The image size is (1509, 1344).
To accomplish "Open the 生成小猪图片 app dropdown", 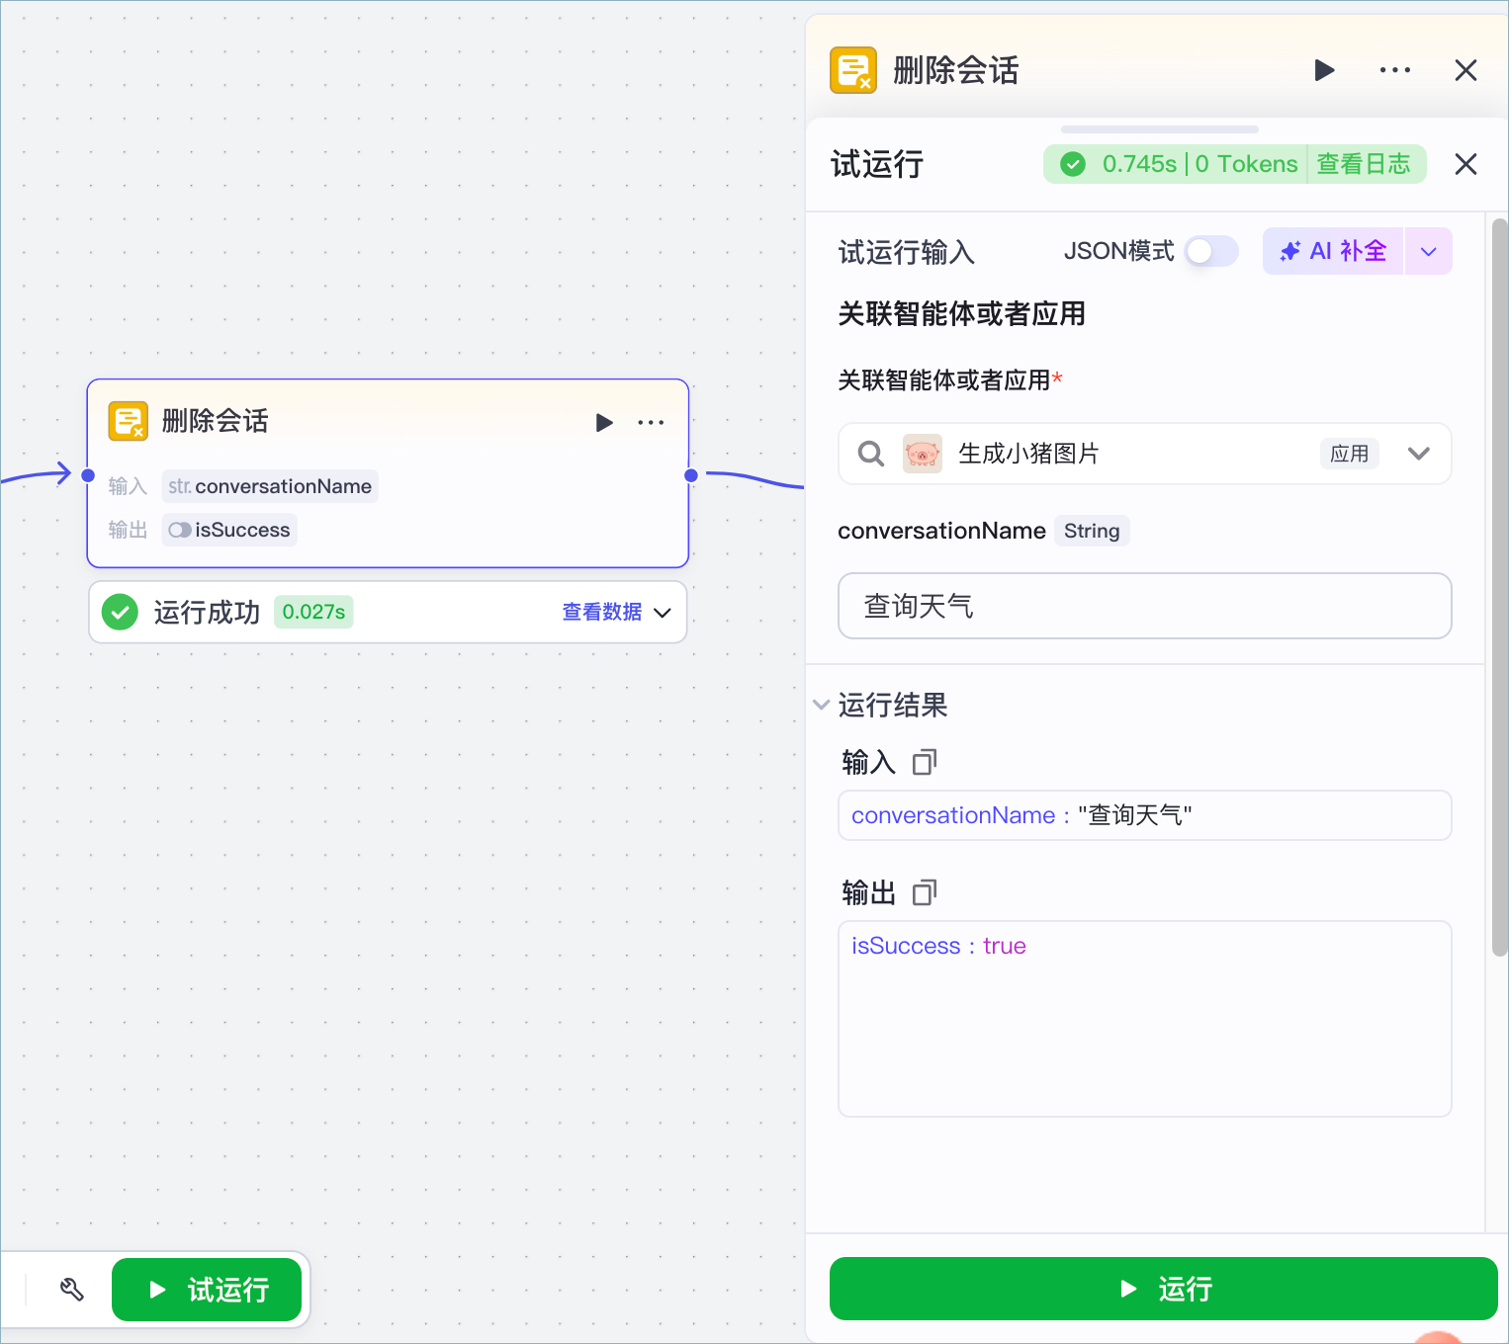I will pos(1418,454).
